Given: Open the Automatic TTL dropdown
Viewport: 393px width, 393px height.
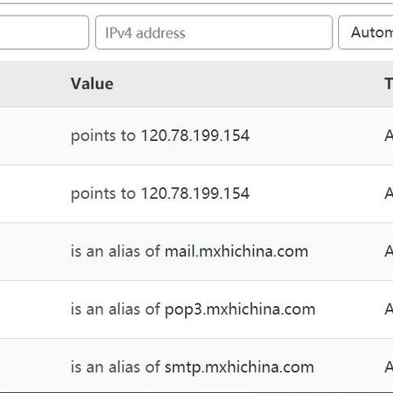Looking at the screenshot, I should 366,33.
